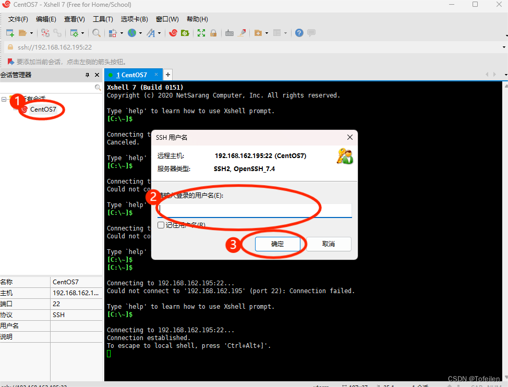
Task: Click the Reconnect chain icon
Action: (x=57, y=33)
